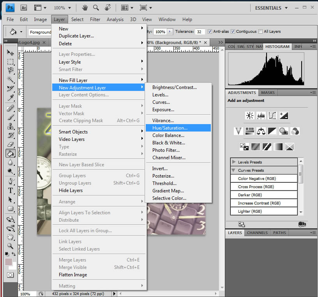The width and height of the screenshot is (318, 297).
Task: Choose Duplicate Layer from Layer menu
Action: pyautogui.click(x=99, y=36)
